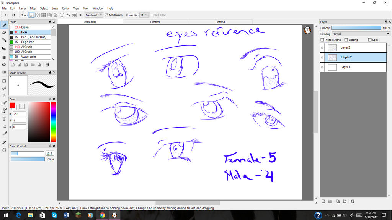The image size is (392, 220).
Task: Select the Magic Wand tool
Action: 4,96
